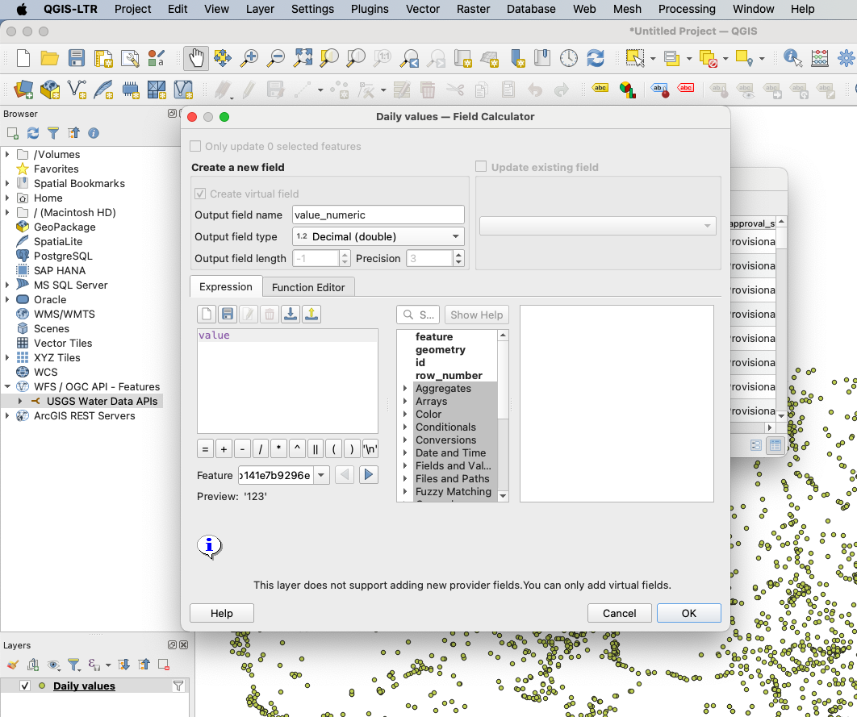Click the Zoom Full extent icon
The width and height of the screenshot is (857, 717).
tap(303, 58)
